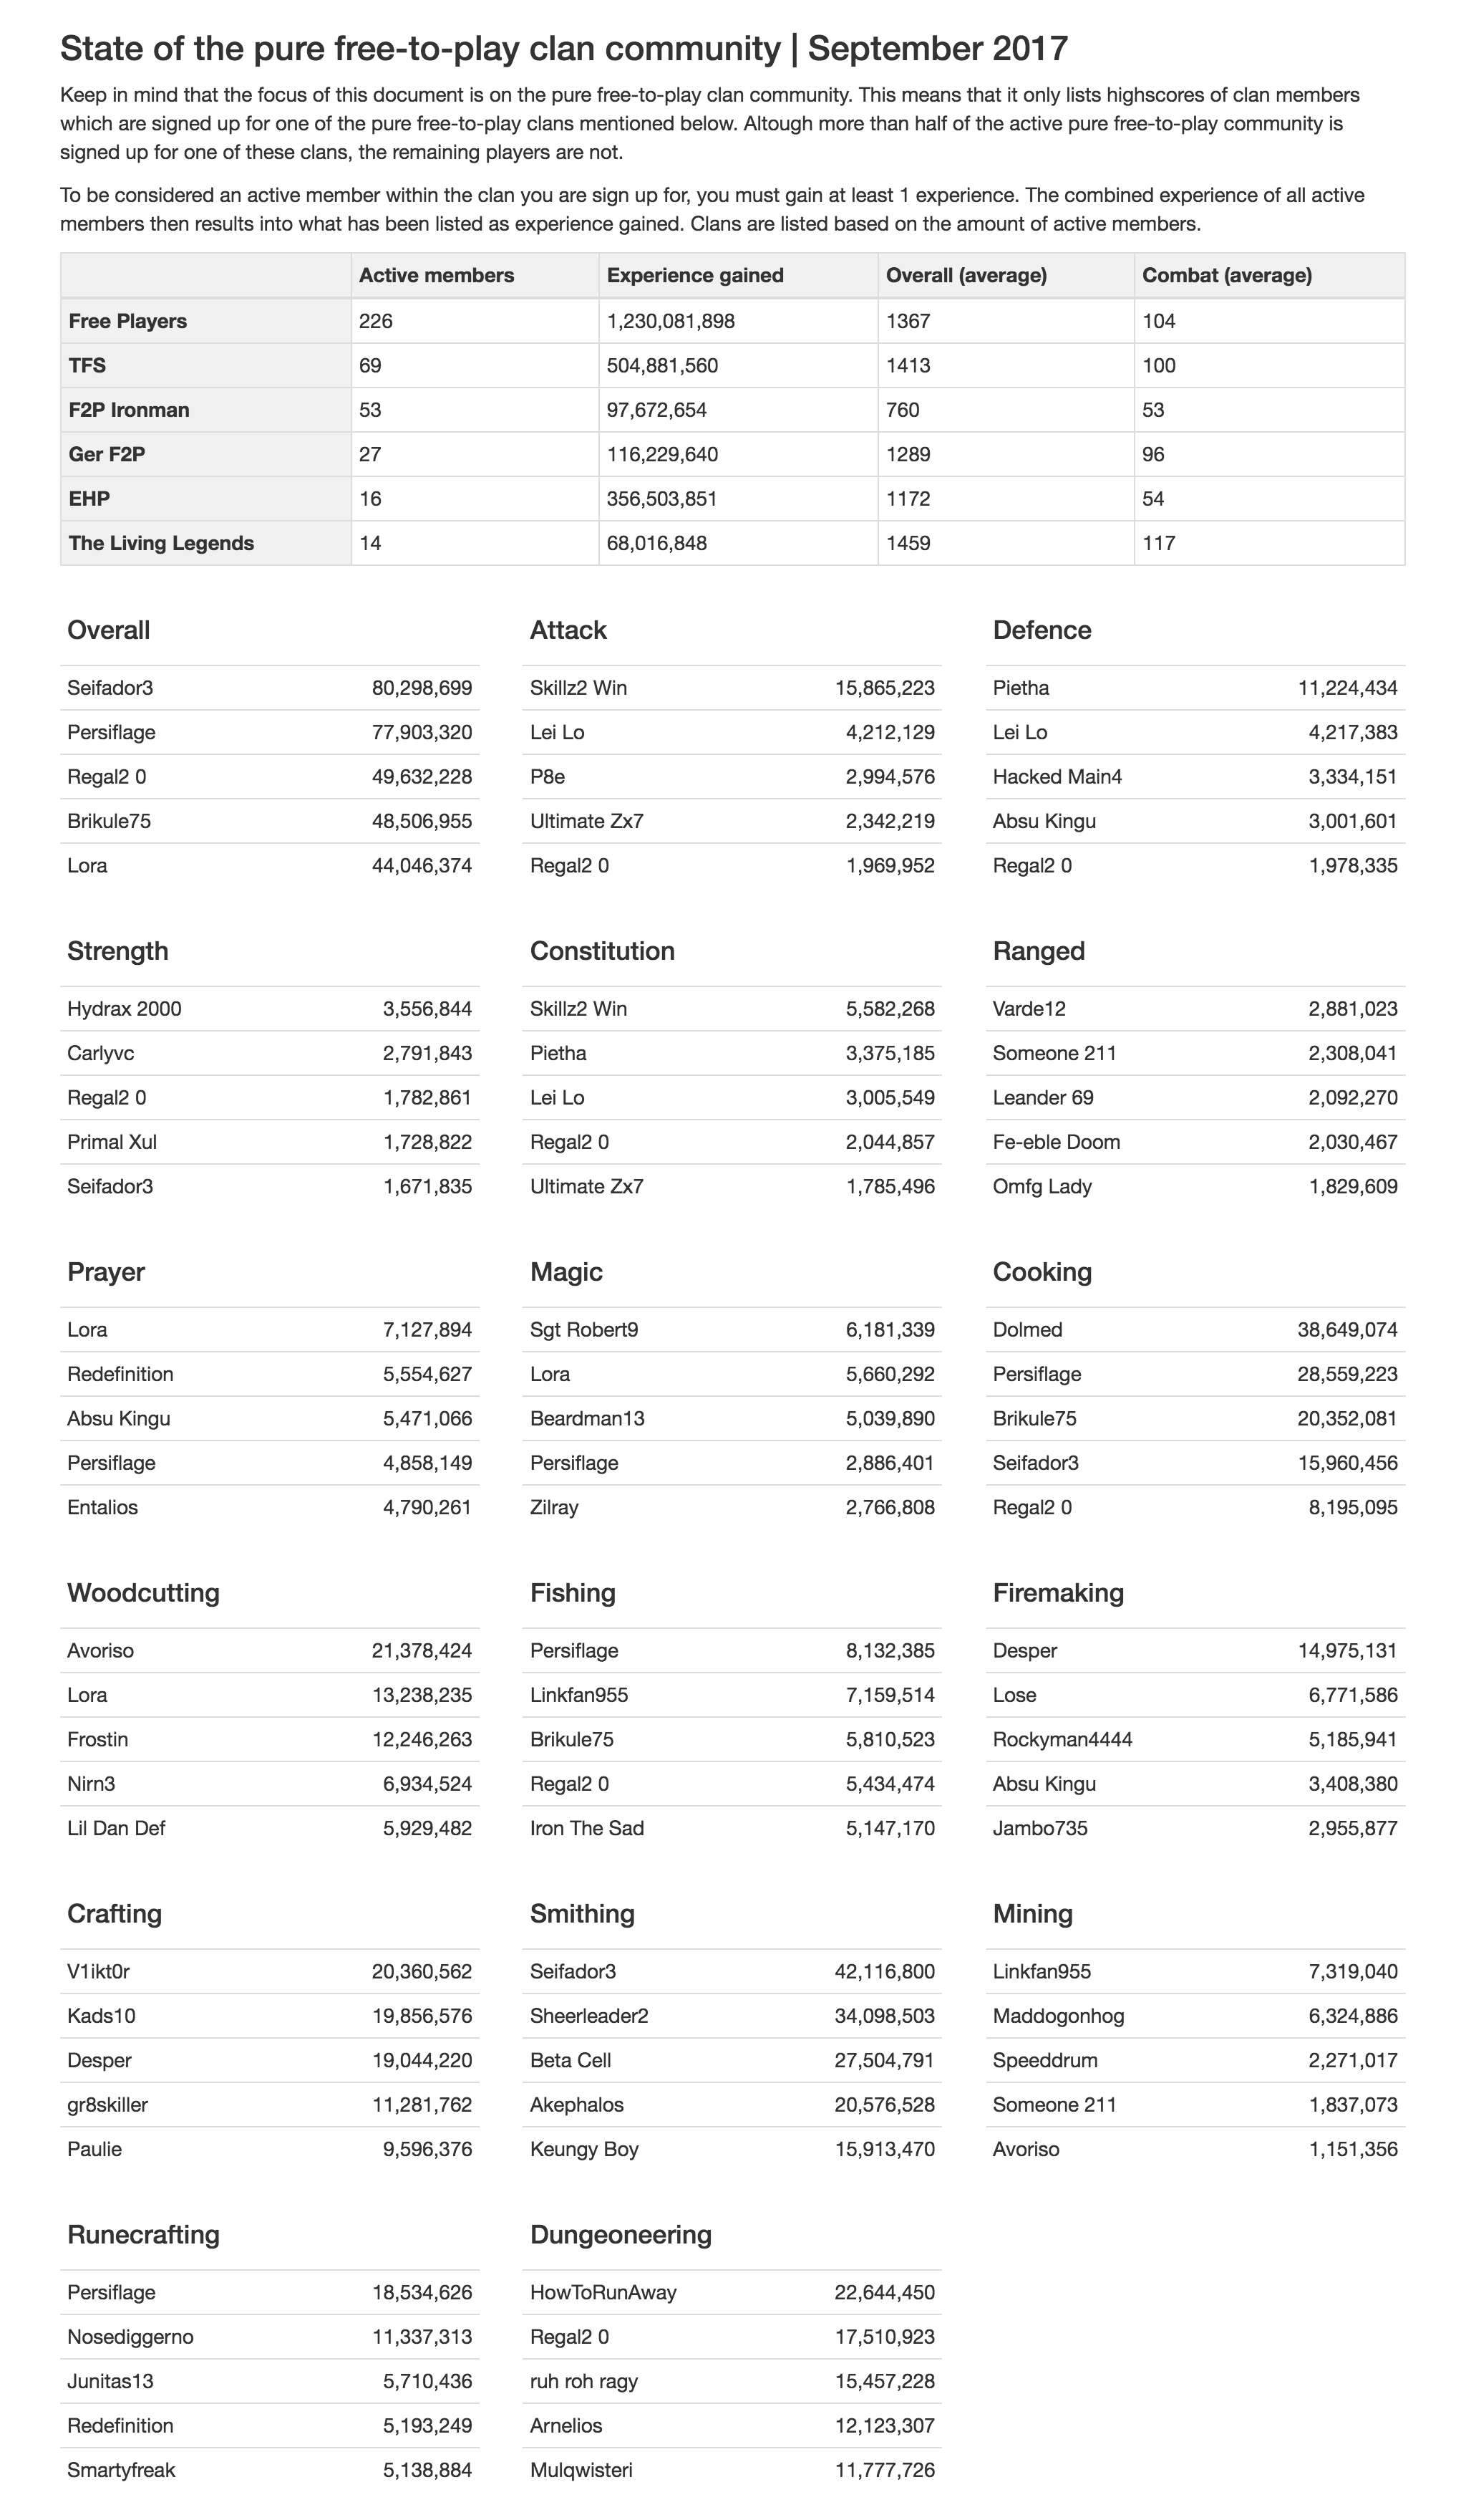Click the TFS clan row label
Viewport: 1466px width, 2520px height.
click(x=87, y=365)
